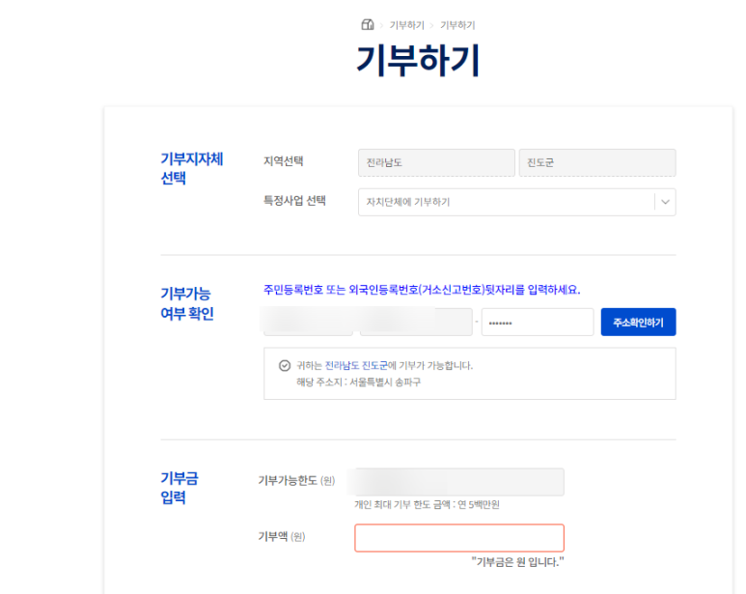Click the 기부하기 page heading
The image size is (746, 594).
418,61
